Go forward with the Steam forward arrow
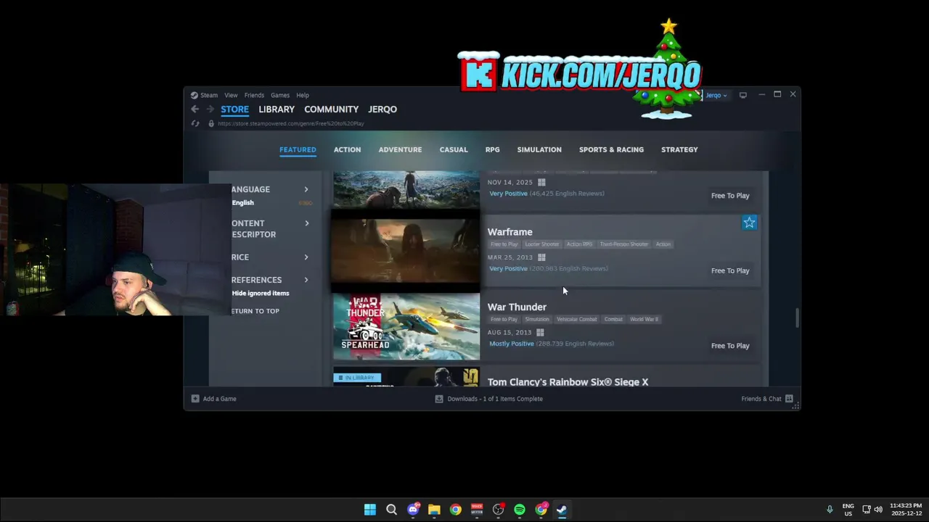The image size is (929, 522). pyautogui.click(x=210, y=109)
